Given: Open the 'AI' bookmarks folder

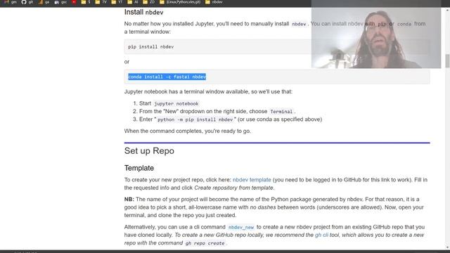Looking at the screenshot, I should pyautogui.click(x=133, y=2).
